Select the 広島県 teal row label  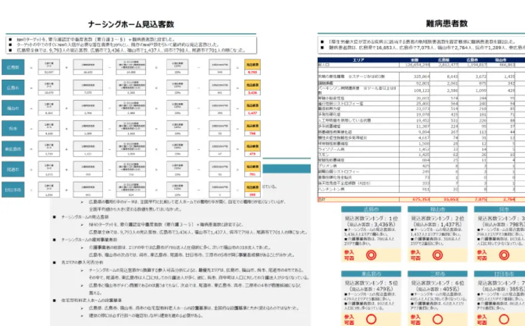coord(12,68)
